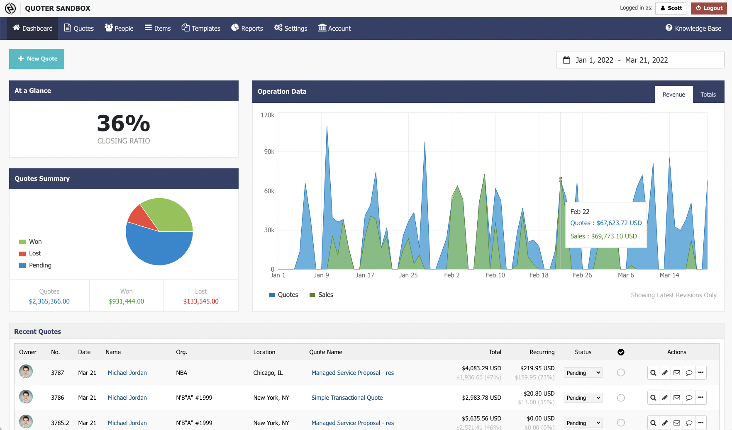Click the Knowledge Base help icon
732x430 pixels.
pyautogui.click(x=669, y=28)
